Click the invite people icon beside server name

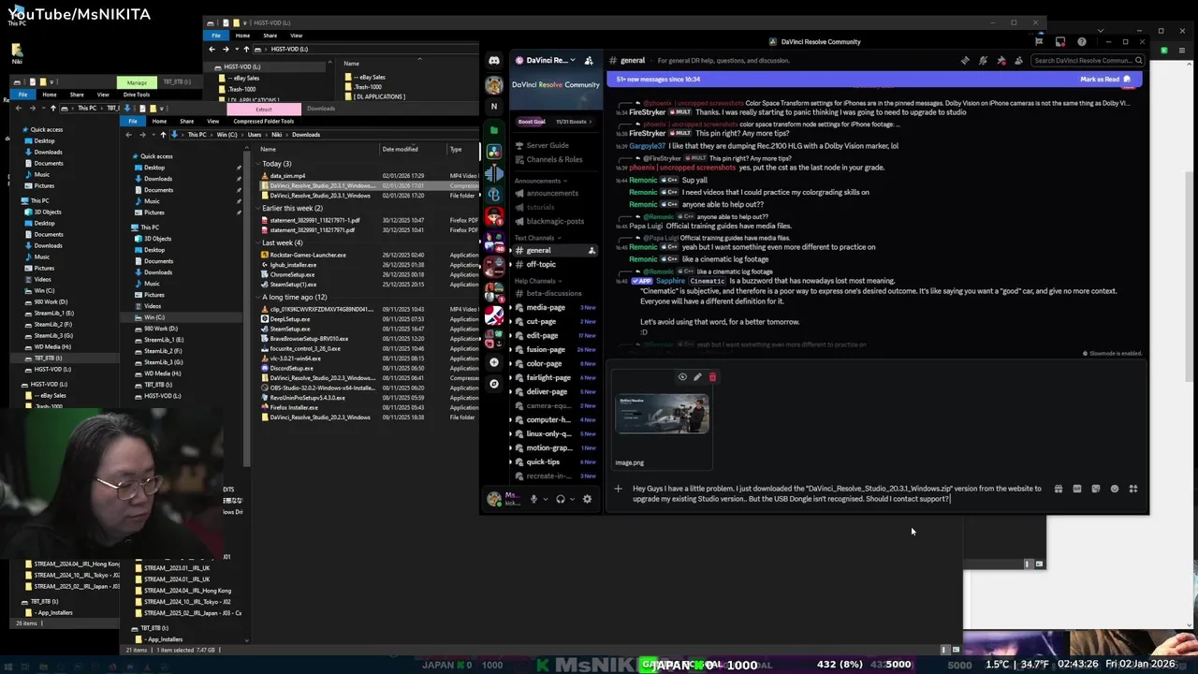click(x=589, y=61)
